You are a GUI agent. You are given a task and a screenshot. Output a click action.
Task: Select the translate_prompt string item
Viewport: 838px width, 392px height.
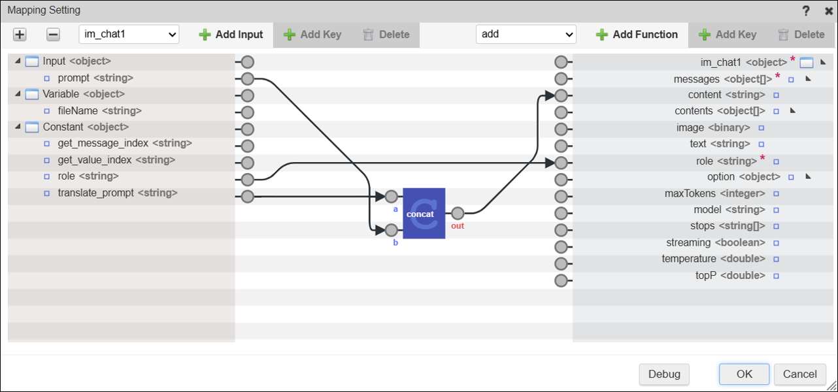click(117, 193)
